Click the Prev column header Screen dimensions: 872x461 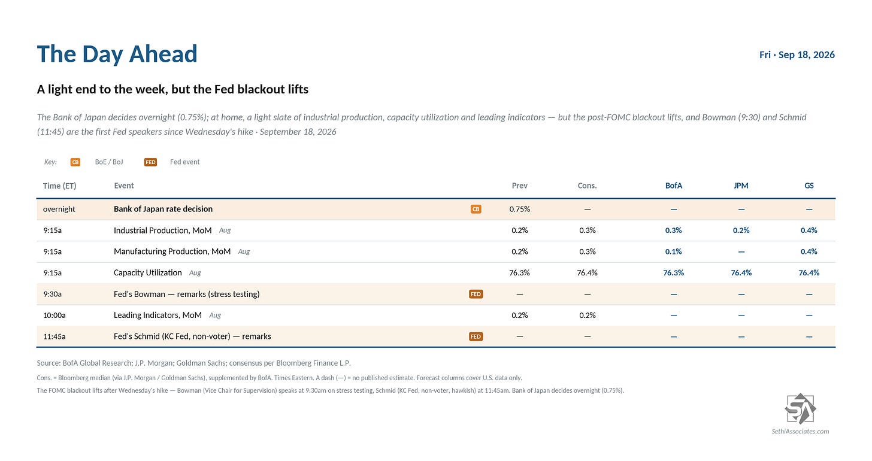[x=519, y=186]
